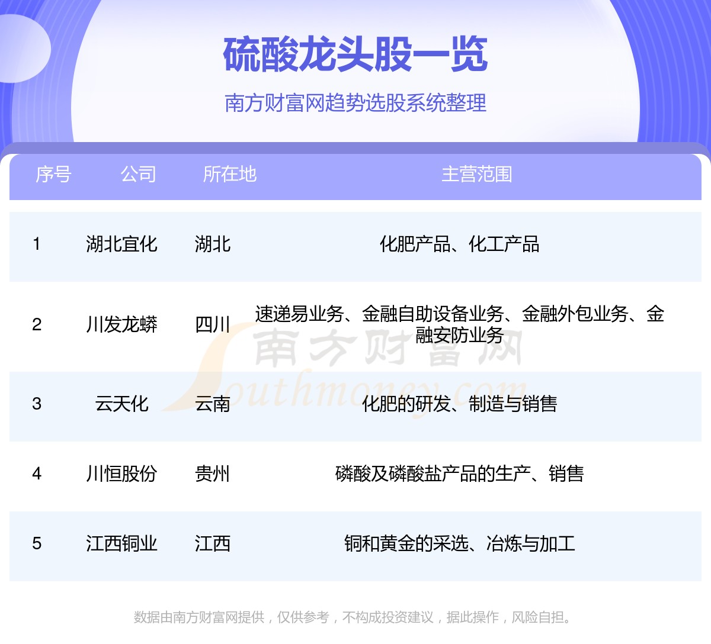Click the text 化肥产品、化工产品
Viewport: 711px width, 644px height.
coord(460,244)
